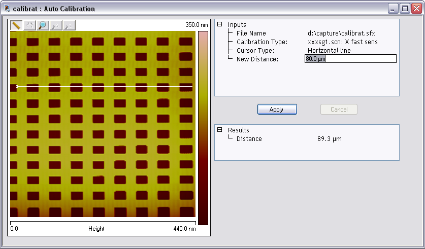Activate the magnifying glass zoom tool

coord(43,25)
